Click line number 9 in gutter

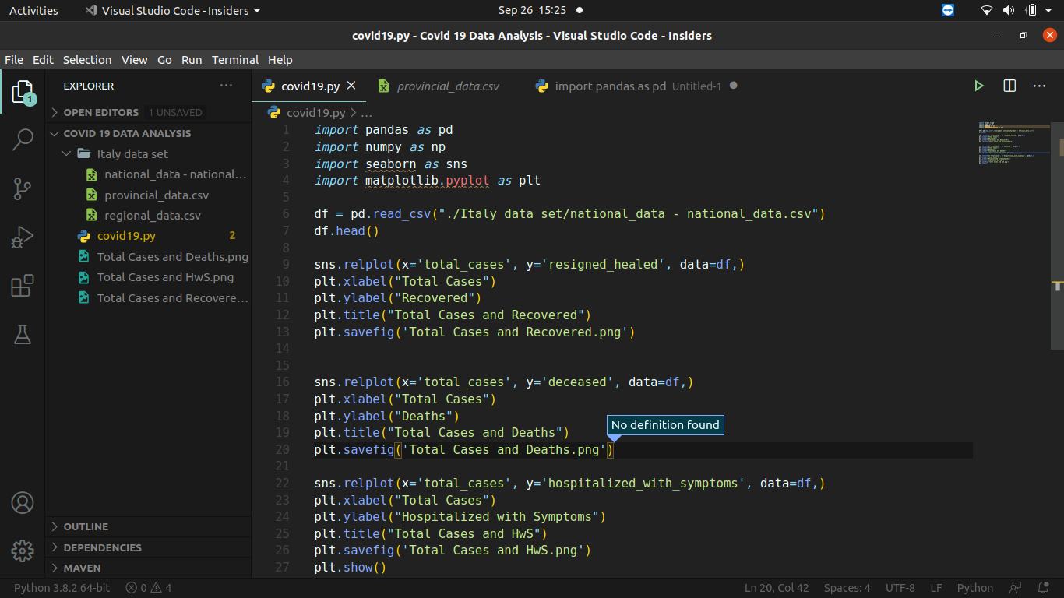pos(285,264)
